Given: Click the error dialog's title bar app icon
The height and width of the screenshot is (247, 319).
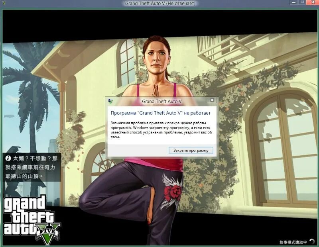Looking at the screenshot, I should 111,101.
